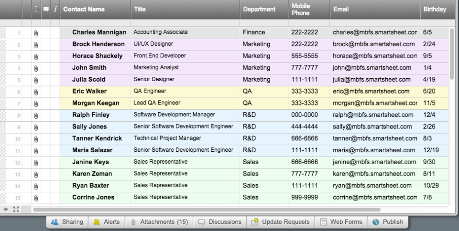Click the vertical scrollbar thumb
This screenshot has width=459, height=231.
452,53
